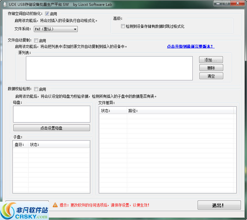Select the 路径 column header in 文件差异

pos(180,111)
